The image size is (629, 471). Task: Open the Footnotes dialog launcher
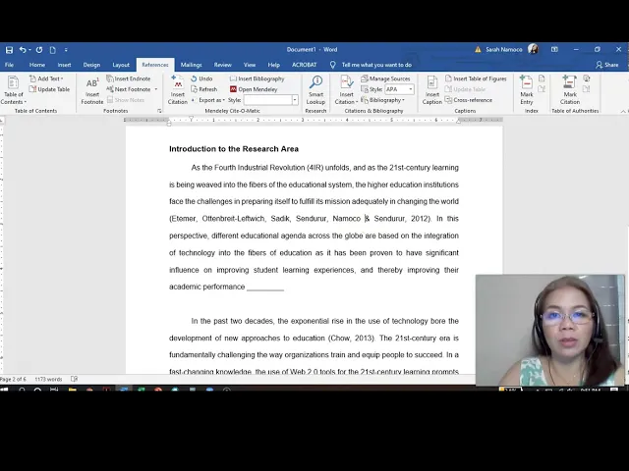(159, 111)
